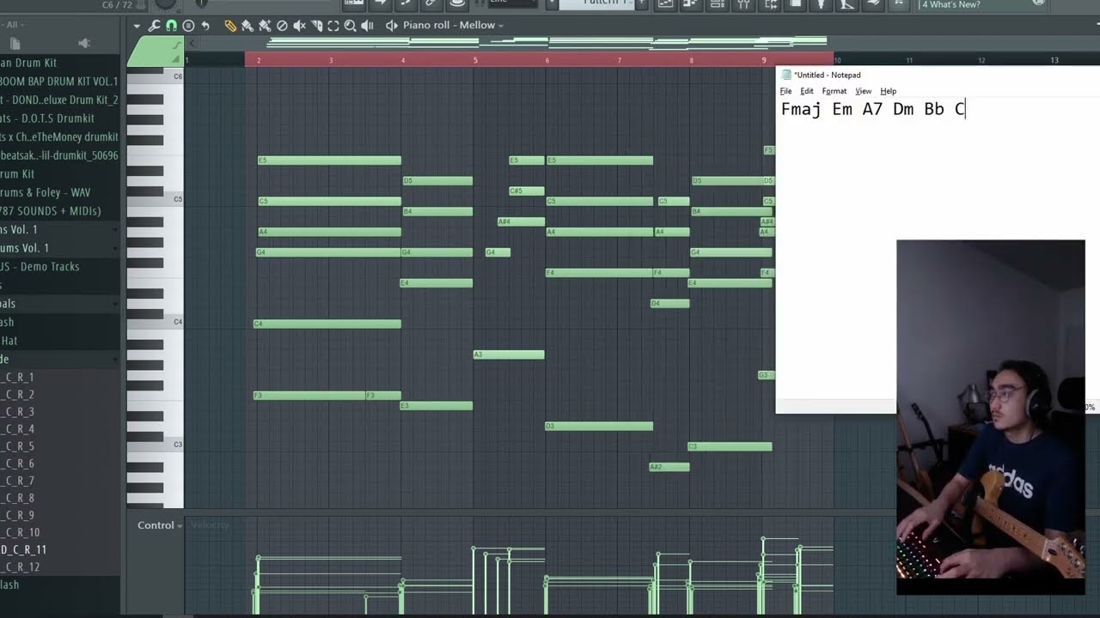This screenshot has width=1100, height=618.
Task: Select 'BOOM BAP DRUM KIT VOL.1' in browser
Action: (59, 82)
